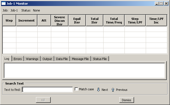Click the Step column header

[x=9, y=20]
